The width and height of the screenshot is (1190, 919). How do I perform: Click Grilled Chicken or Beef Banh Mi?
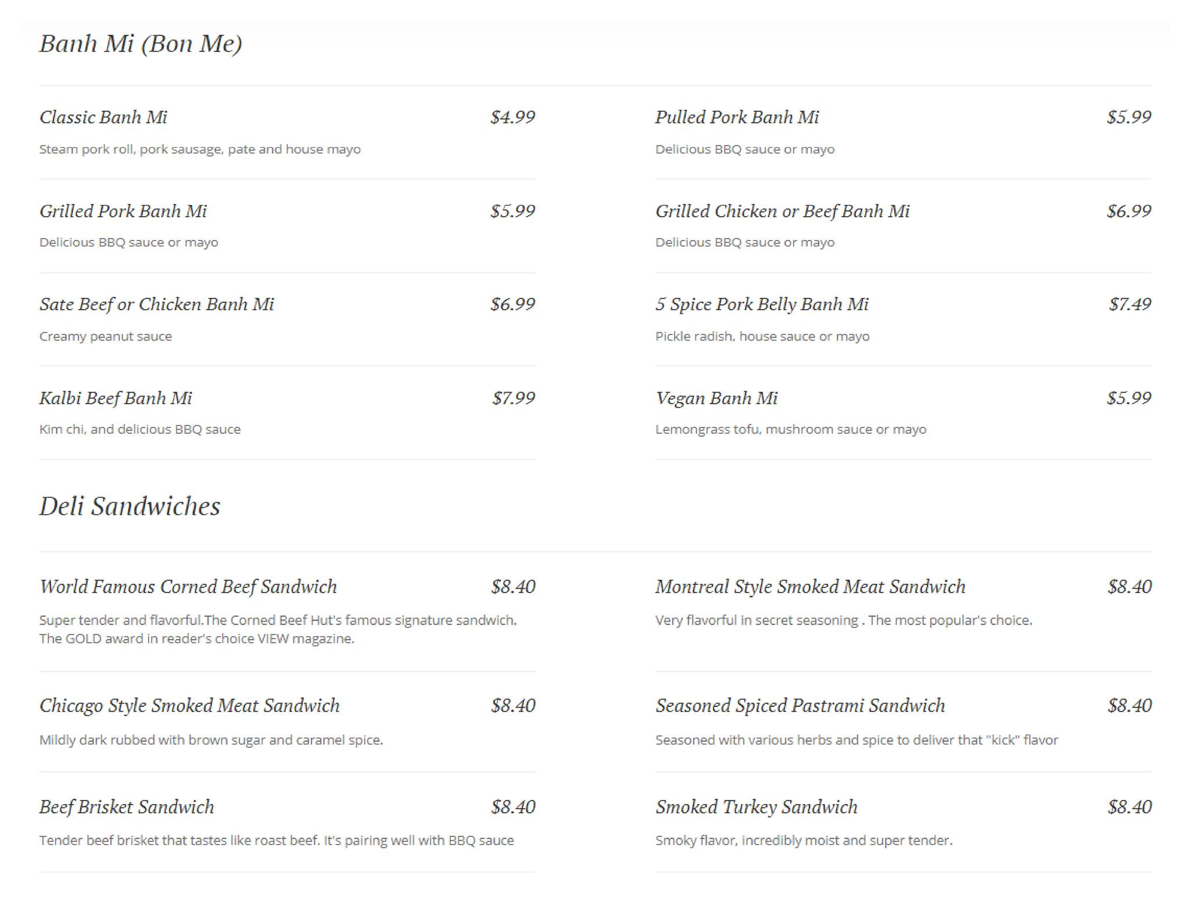pyautogui.click(x=782, y=211)
